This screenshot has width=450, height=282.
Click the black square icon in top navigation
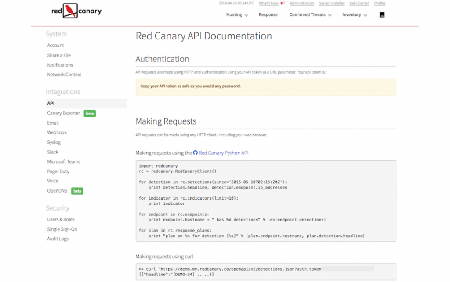[x=382, y=15]
